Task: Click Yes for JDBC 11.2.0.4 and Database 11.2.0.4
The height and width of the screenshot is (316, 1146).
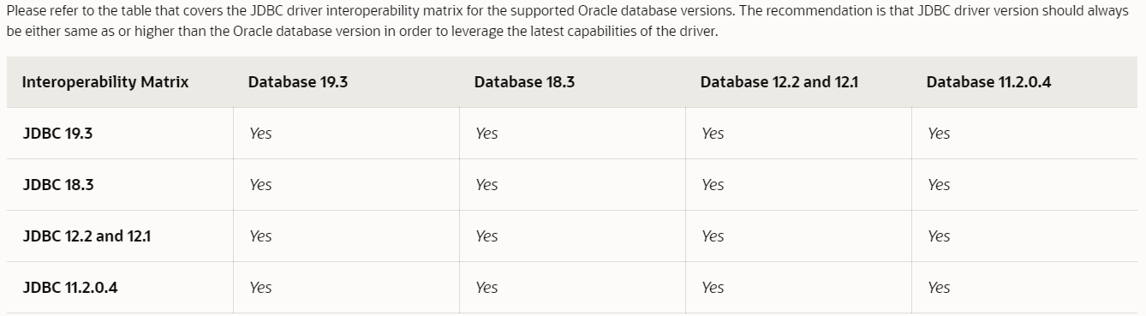Action: pos(939,288)
